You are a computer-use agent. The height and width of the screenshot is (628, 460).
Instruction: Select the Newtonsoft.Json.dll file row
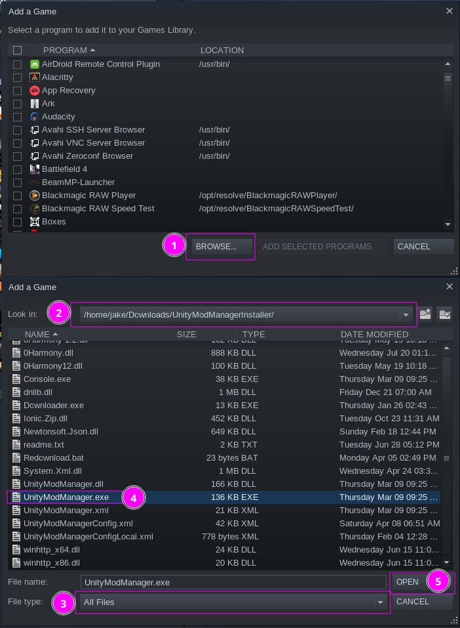tap(224, 432)
